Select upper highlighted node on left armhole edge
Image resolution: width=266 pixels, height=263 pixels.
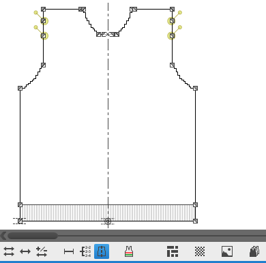(44, 21)
